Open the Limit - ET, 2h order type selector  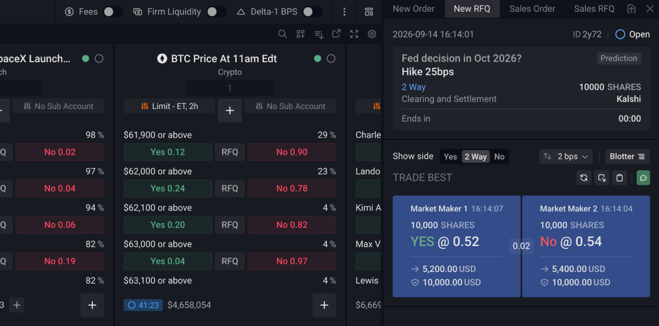point(169,106)
